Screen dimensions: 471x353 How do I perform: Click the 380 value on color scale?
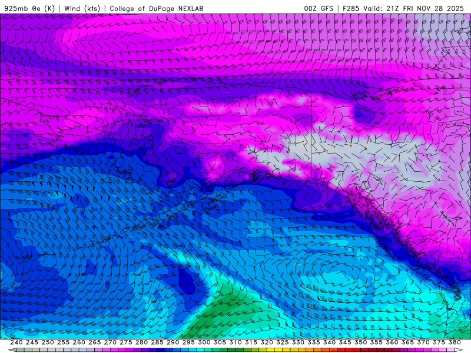tap(455, 342)
